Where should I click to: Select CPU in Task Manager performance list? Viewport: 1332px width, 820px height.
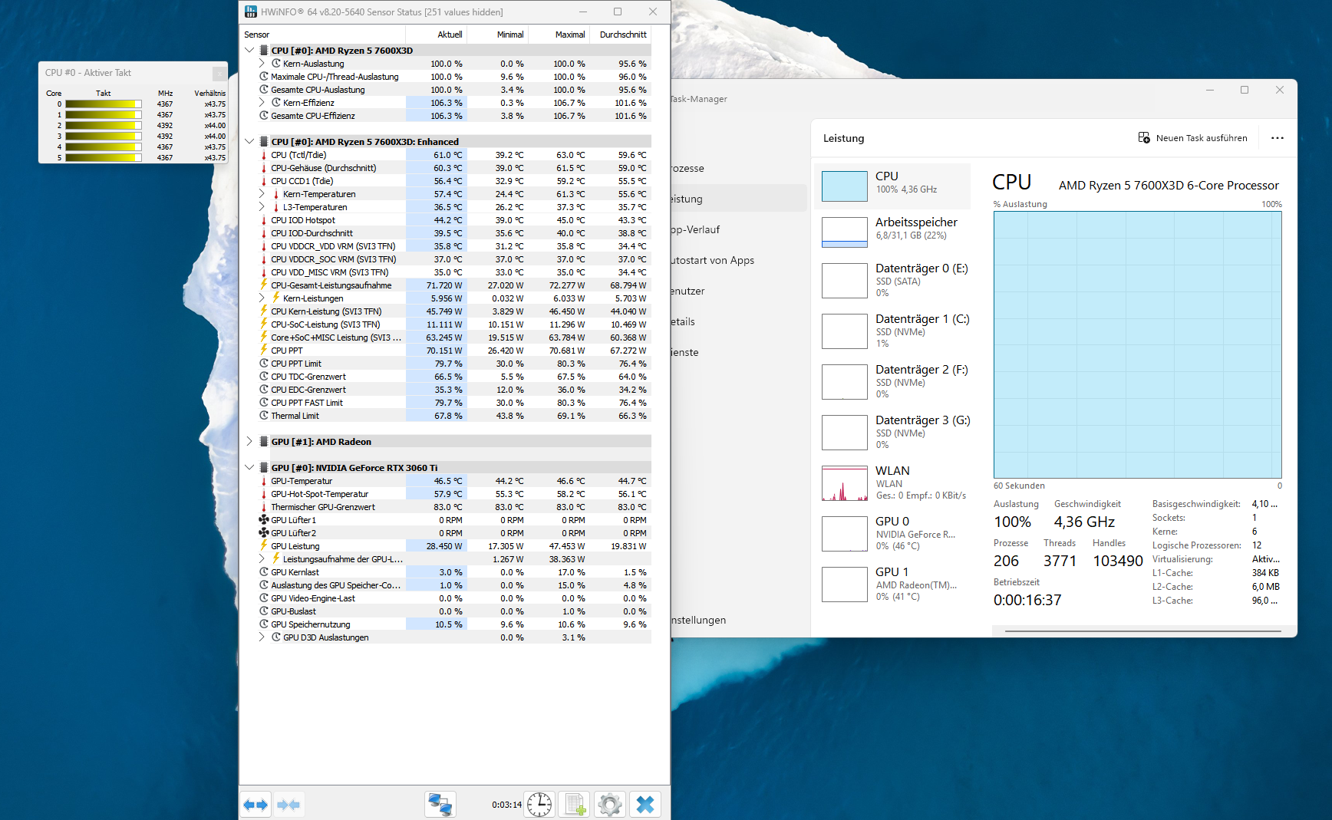click(x=892, y=186)
